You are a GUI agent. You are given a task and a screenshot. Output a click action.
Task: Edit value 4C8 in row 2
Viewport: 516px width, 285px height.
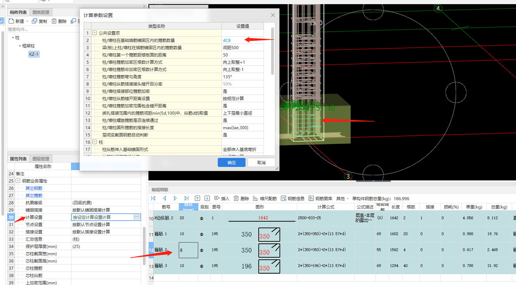pyautogui.click(x=243, y=40)
